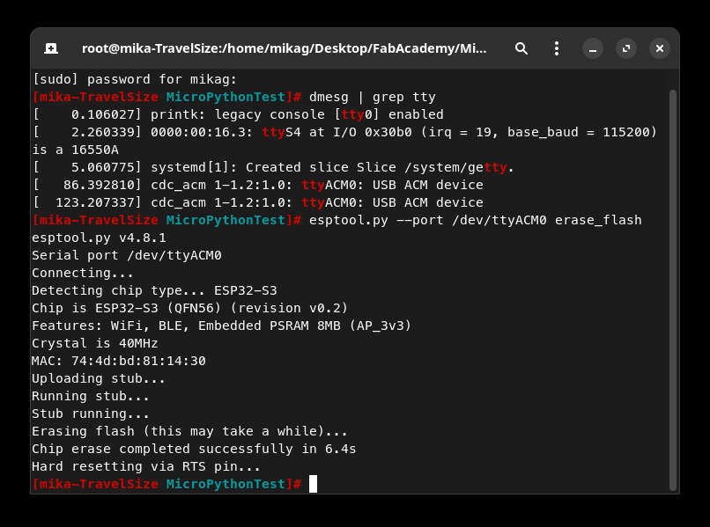
Task: Click the 'is a 16550A' text
Action: (x=75, y=150)
